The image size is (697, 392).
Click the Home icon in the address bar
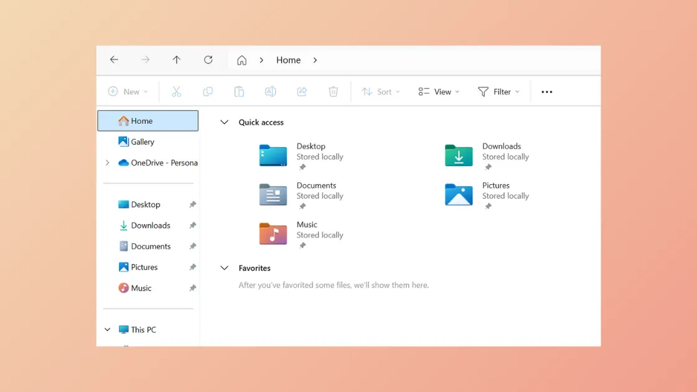pyautogui.click(x=241, y=60)
